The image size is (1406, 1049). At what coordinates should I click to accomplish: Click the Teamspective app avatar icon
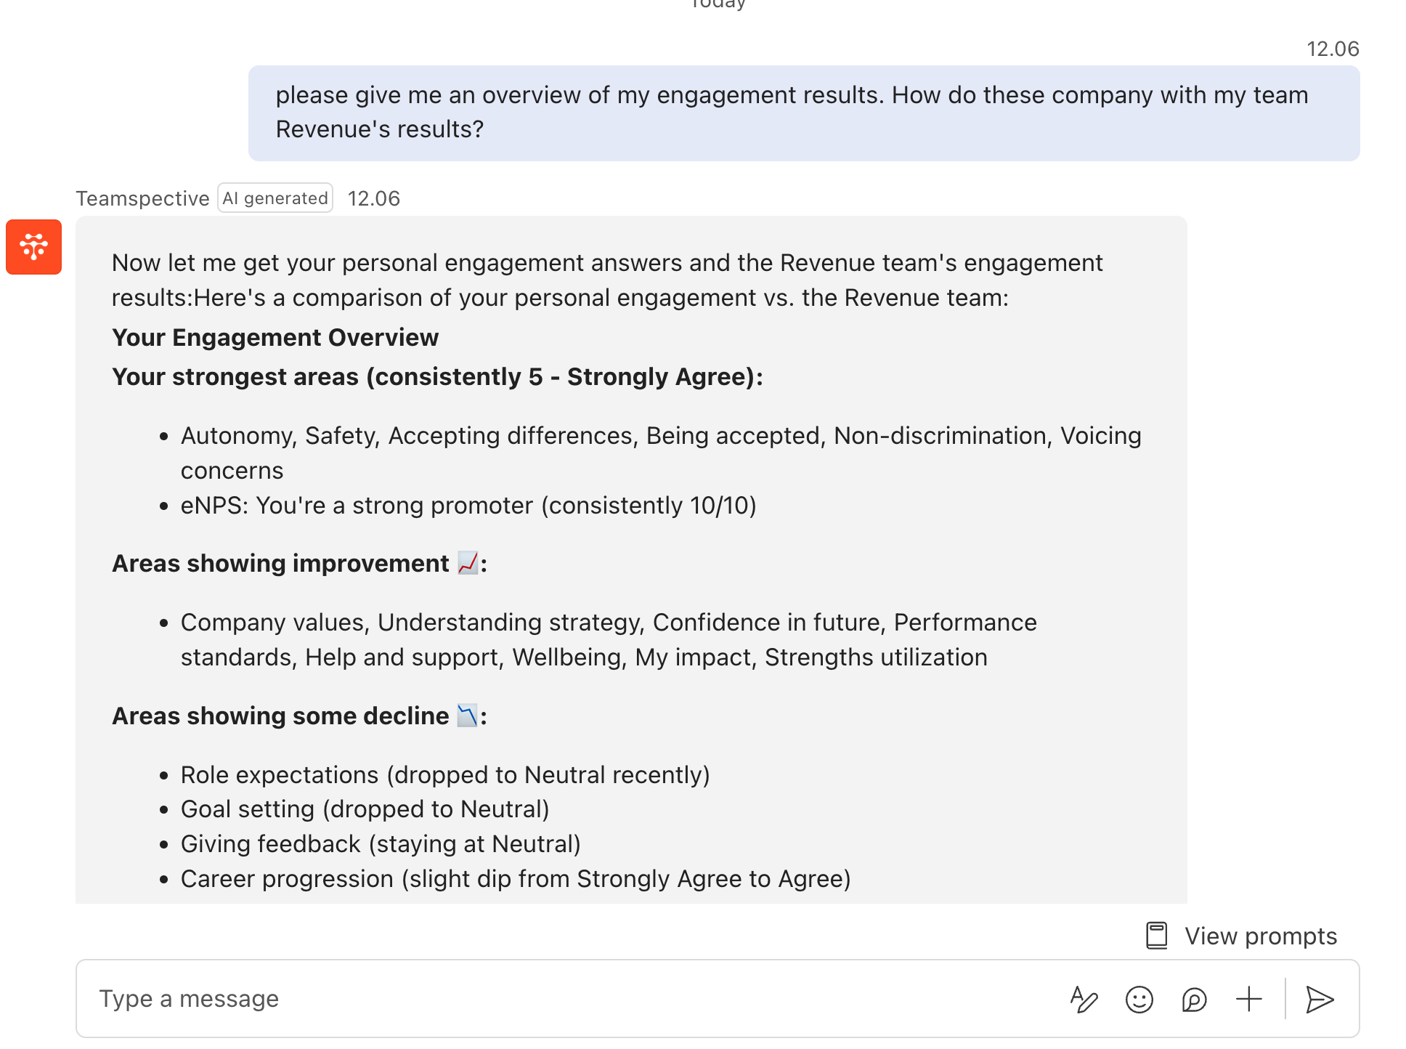point(33,247)
